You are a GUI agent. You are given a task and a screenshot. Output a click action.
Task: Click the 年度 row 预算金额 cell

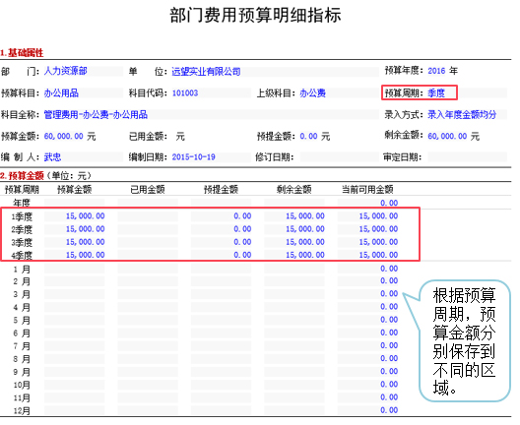[x=75, y=203]
